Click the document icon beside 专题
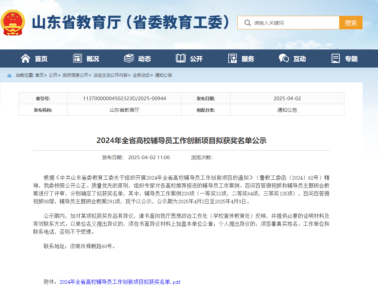The image size is (378, 290). 336,58
